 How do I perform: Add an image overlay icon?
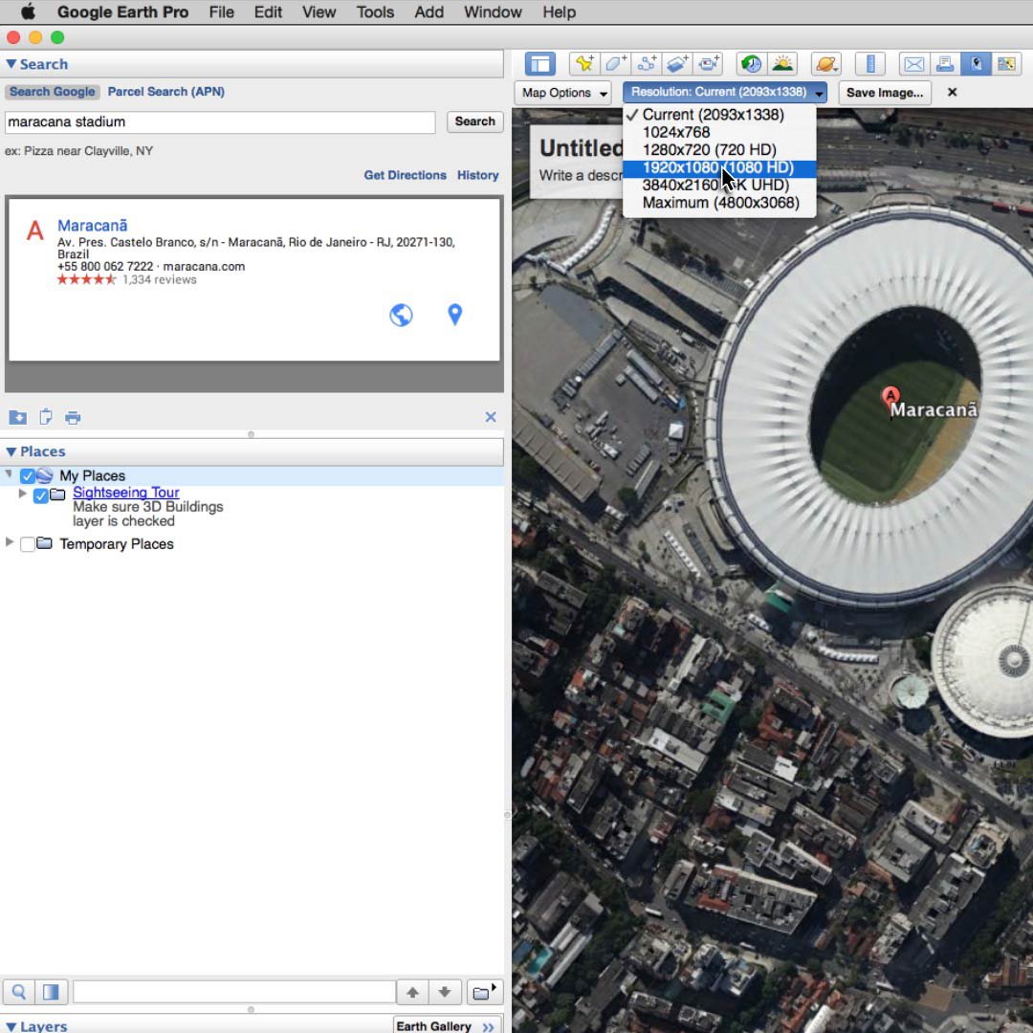coord(676,64)
